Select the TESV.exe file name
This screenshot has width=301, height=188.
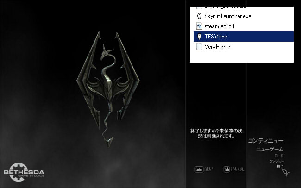point(216,37)
